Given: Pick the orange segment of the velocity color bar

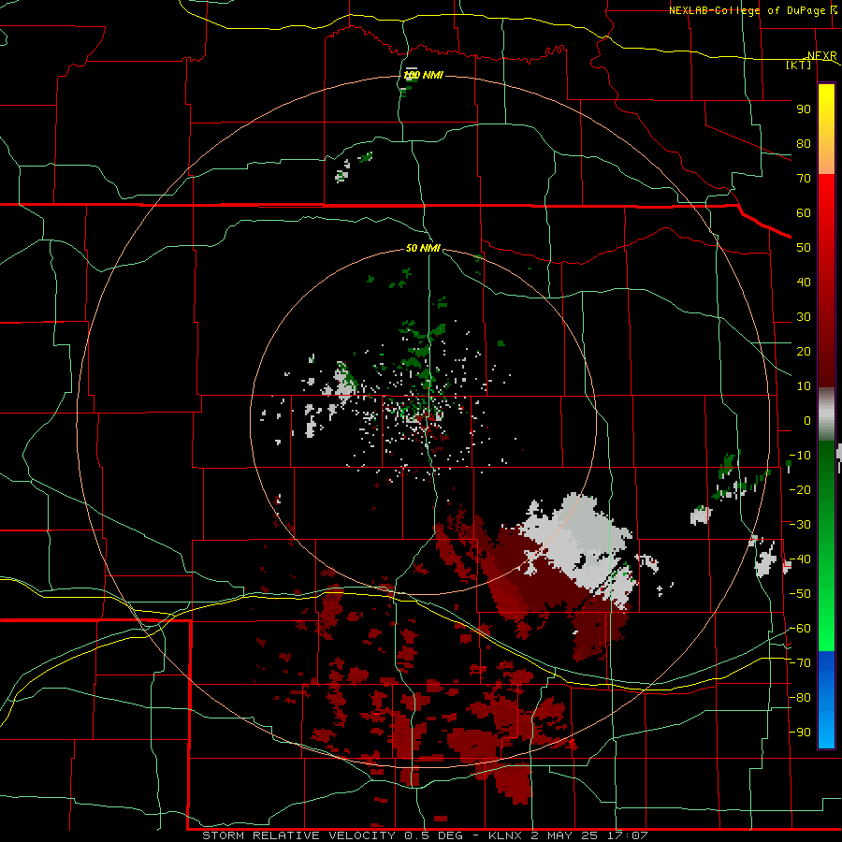Looking at the screenshot, I should click(826, 155).
